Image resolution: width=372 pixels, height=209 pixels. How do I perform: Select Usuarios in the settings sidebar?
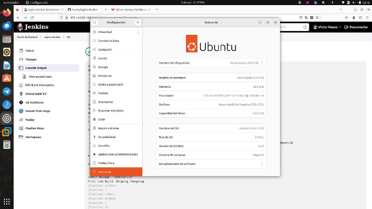tap(116, 146)
